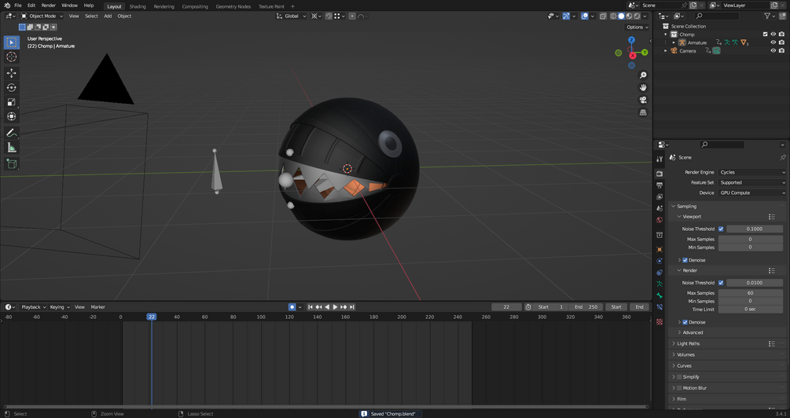
Task: Pin the Scene properties panel
Action: coord(782,158)
